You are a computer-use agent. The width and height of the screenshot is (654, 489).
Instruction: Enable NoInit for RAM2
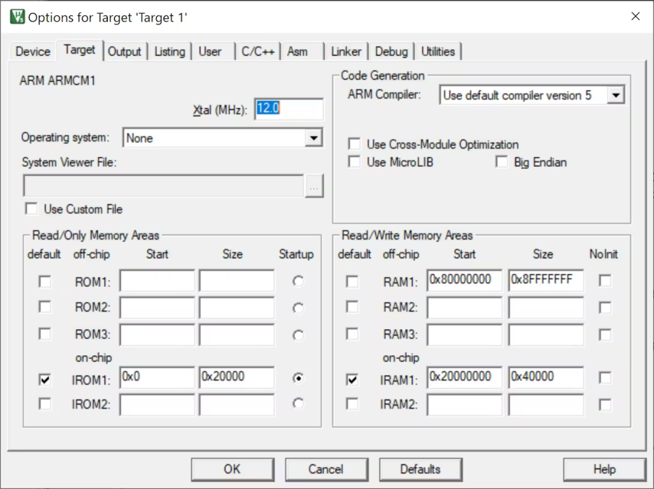[605, 307]
